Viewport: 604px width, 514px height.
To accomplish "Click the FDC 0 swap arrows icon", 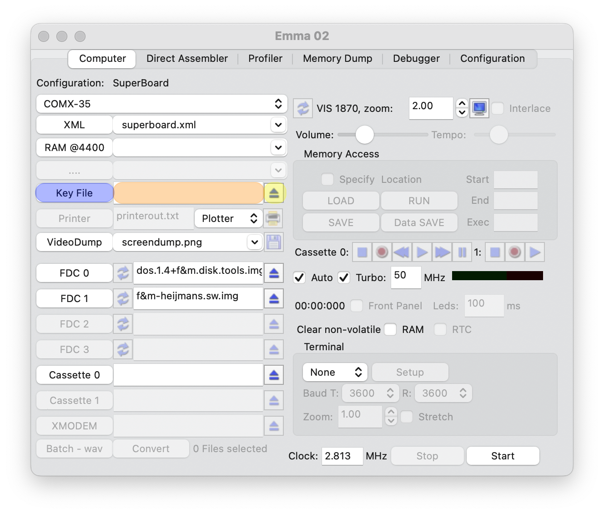I will [x=123, y=273].
